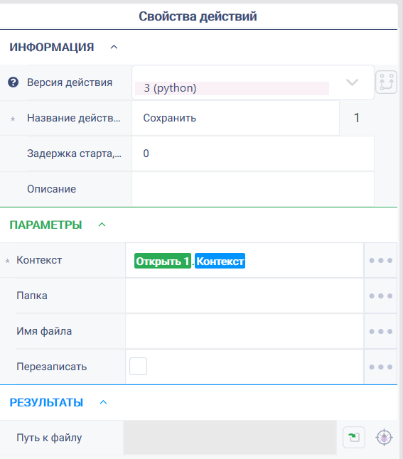This screenshot has width=403, height=459.
Task: Click the Открыть 1 green tag
Action: [163, 261]
